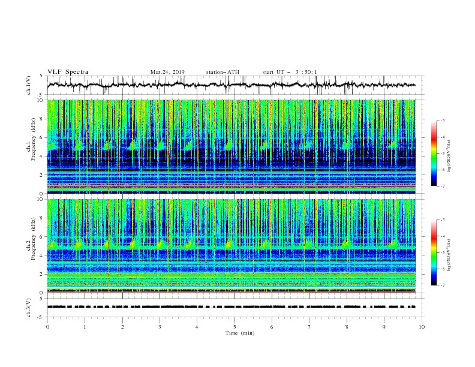Click time axis tick label "9"

click(384, 327)
